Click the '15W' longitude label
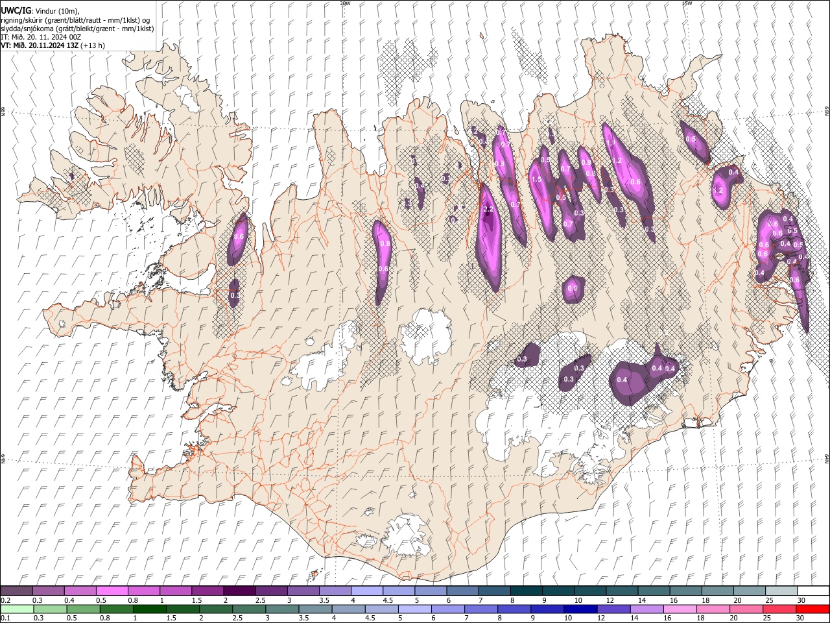 (x=687, y=3)
